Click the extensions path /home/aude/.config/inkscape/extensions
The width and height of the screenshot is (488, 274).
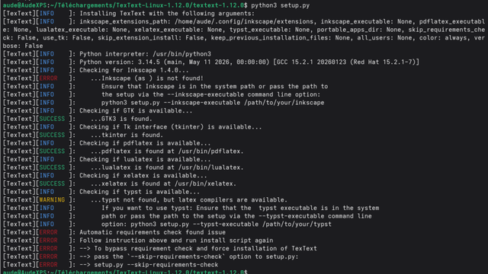pyautogui.click(x=244, y=22)
